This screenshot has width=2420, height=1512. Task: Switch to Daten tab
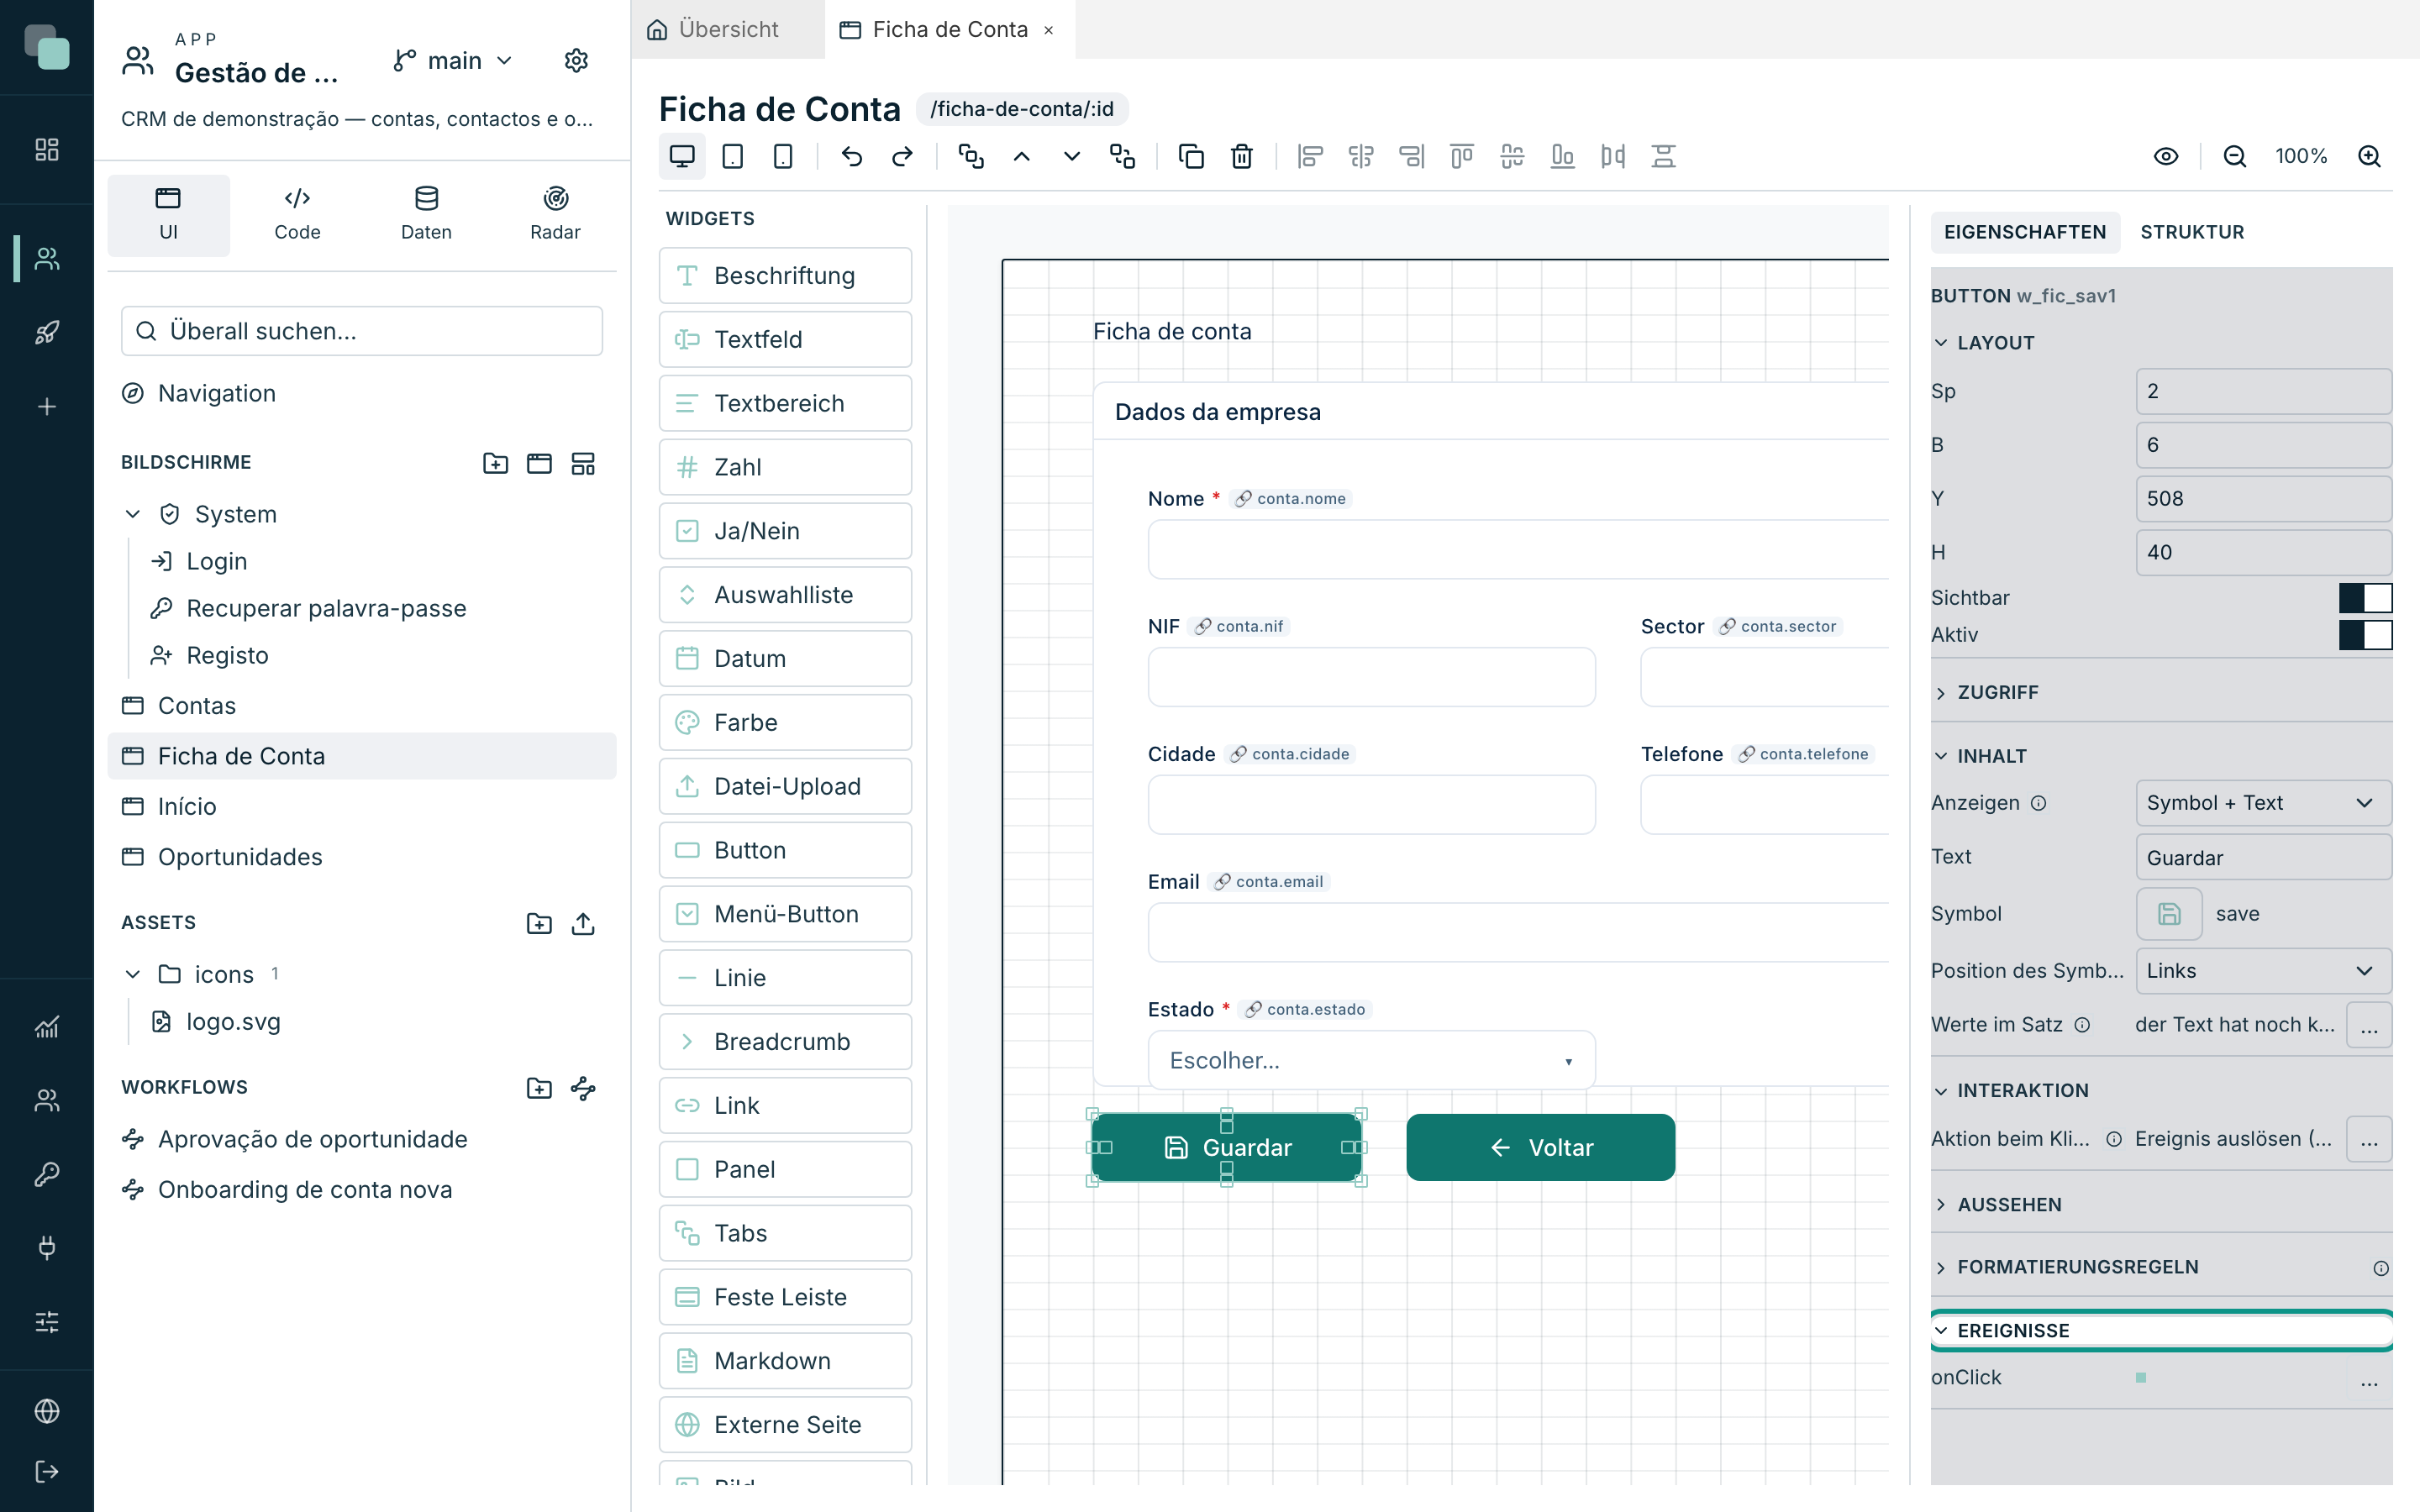point(426,214)
